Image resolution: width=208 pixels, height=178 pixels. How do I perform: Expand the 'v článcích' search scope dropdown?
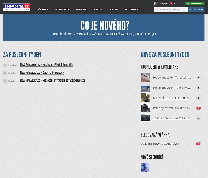pos(196,10)
